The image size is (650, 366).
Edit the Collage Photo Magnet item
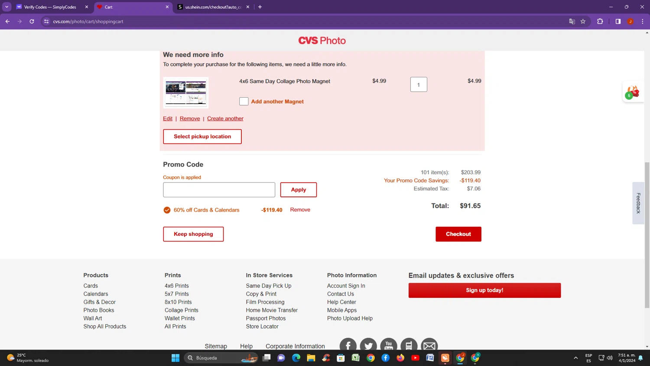click(x=168, y=118)
